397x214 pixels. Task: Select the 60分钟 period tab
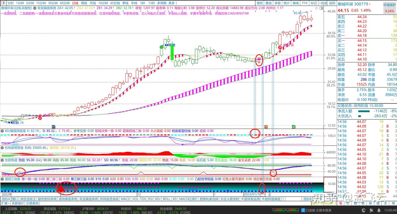click(65, 3)
